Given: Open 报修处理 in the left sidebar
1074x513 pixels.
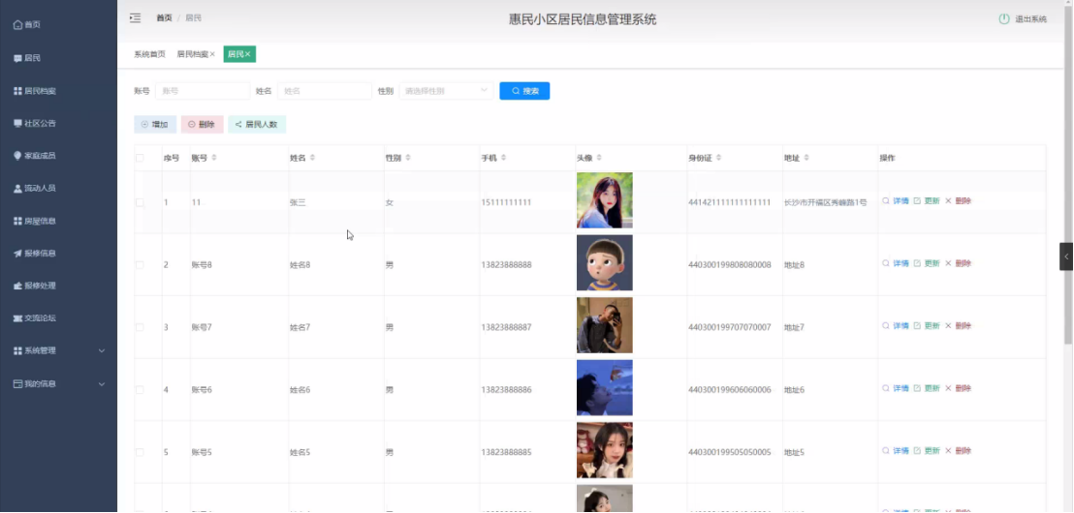Looking at the screenshot, I should (x=35, y=286).
